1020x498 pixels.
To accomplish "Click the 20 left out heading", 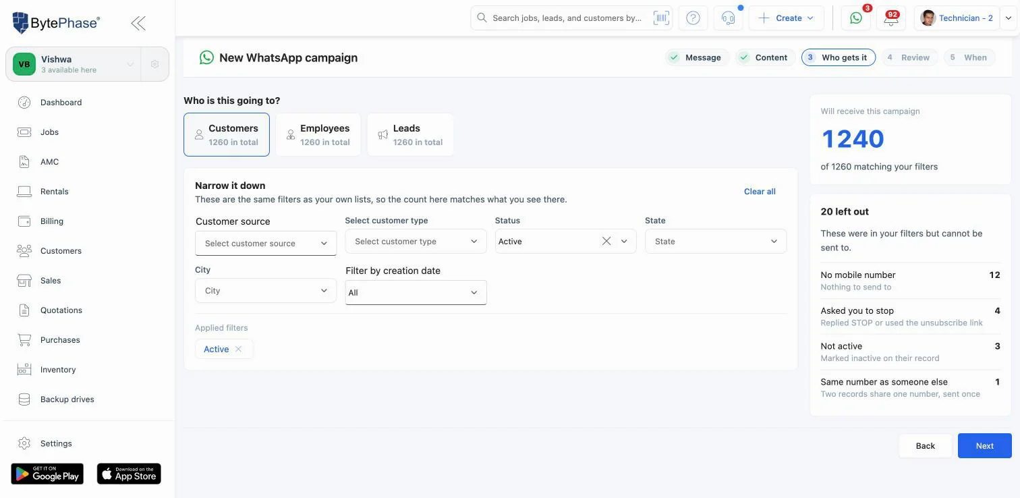I will (845, 212).
